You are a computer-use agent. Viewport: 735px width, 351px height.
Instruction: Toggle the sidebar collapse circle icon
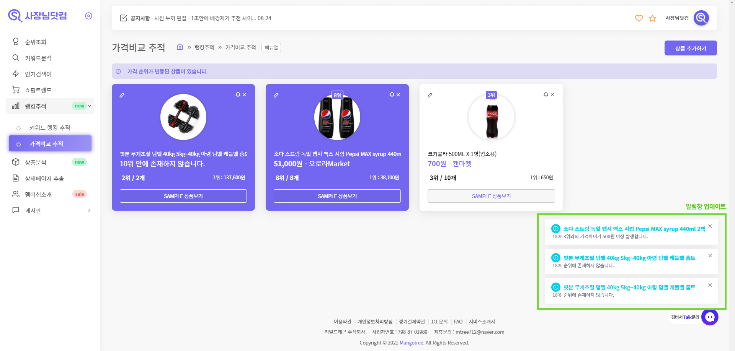(x=88, y=16)
